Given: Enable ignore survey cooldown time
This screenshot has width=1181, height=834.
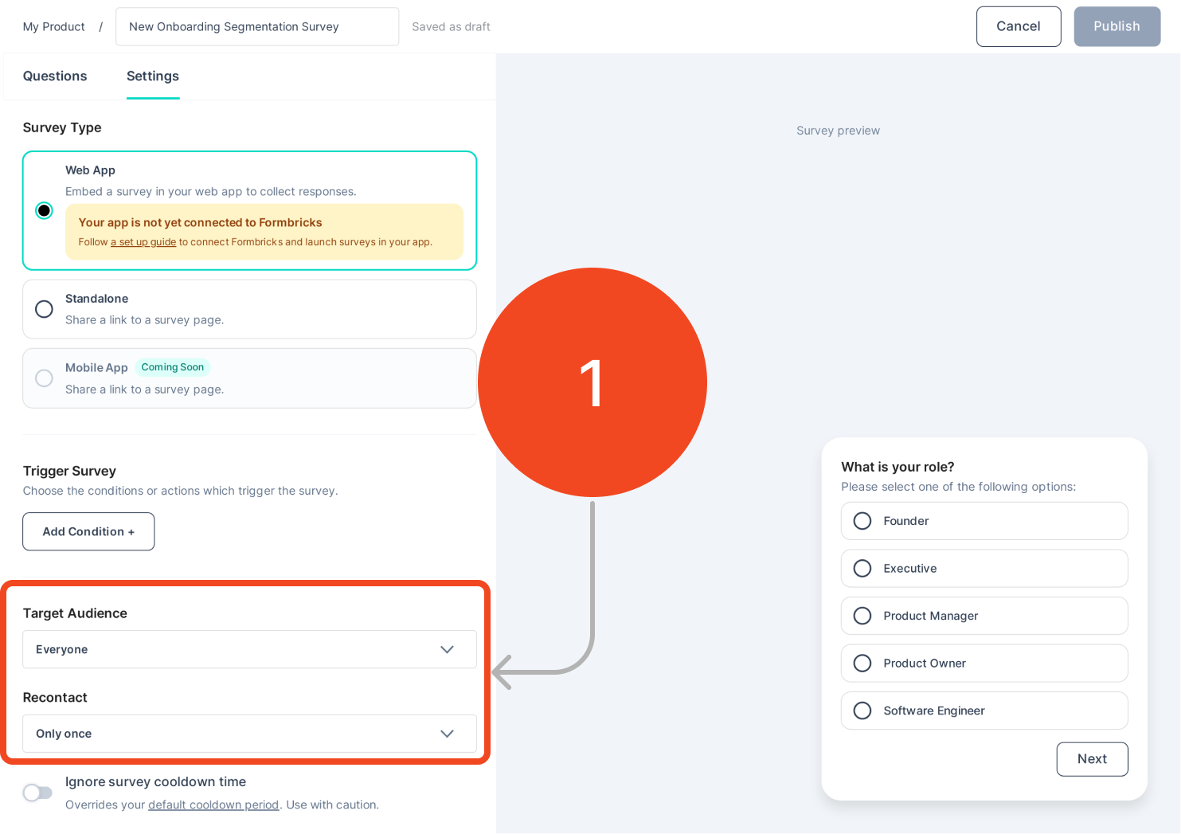Looking at the screenshot, I should click(x=37, y=793).
